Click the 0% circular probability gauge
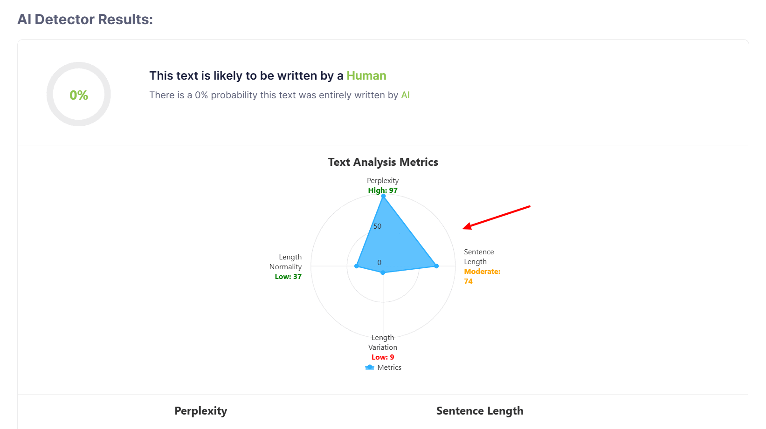This screenshot has height=429, width=766. 79,95
